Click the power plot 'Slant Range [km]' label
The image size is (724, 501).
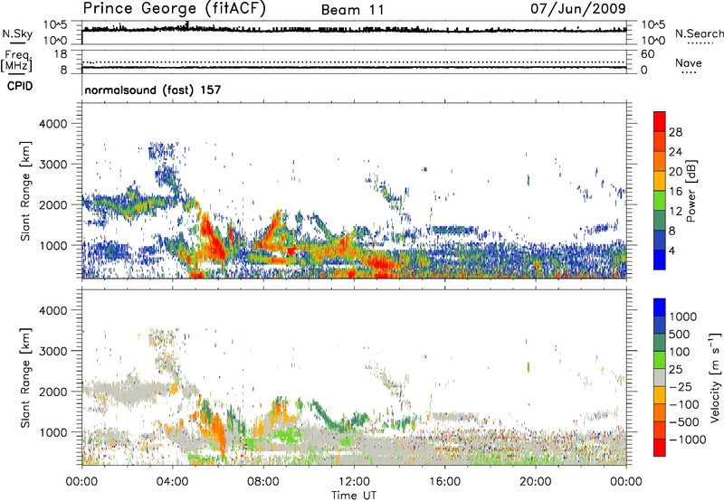coord(25,191)
